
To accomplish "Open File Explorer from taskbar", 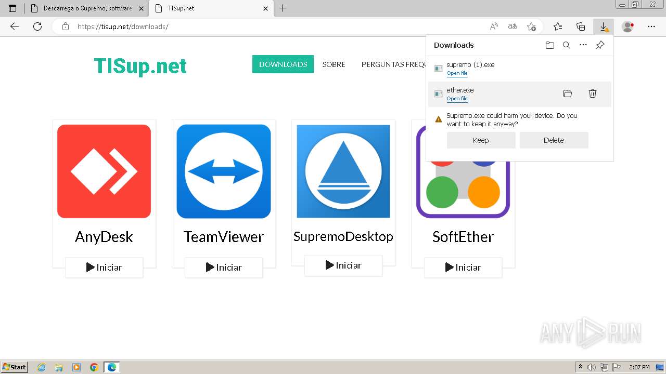I will [59, 367].
